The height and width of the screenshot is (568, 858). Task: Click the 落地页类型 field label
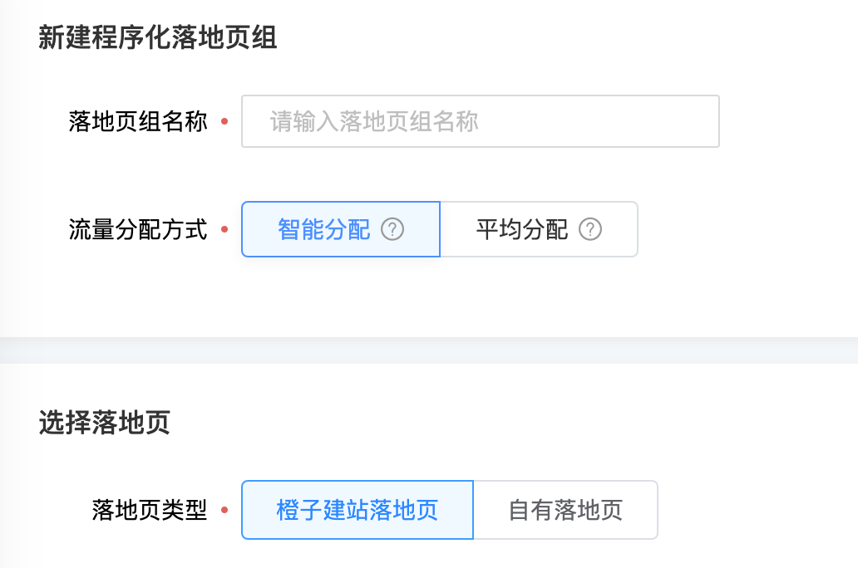pyautogui.click(x=150, y=510)
